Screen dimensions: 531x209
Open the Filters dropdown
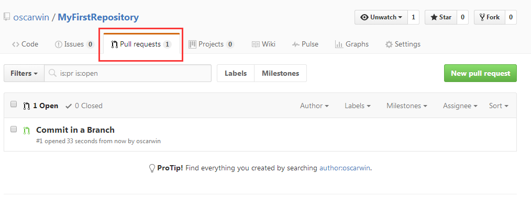pyautogui.click(x=24, y=73)
